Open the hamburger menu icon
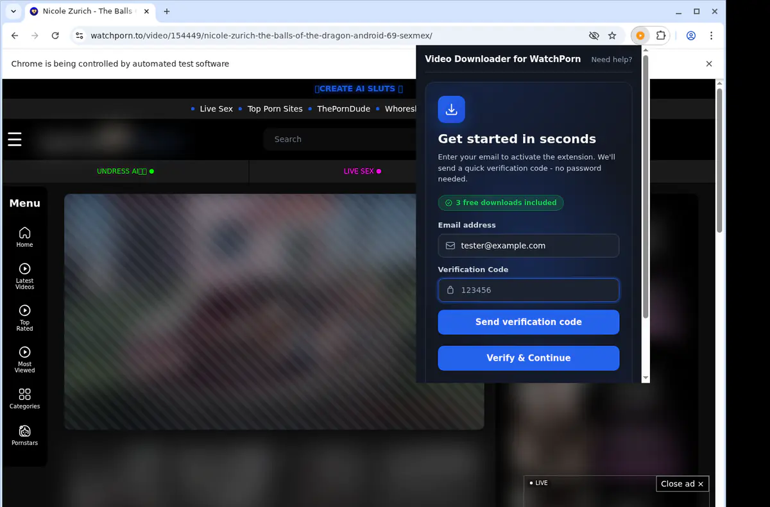The height and width of the screenshot is (507, 770). (x=15, y=139)
